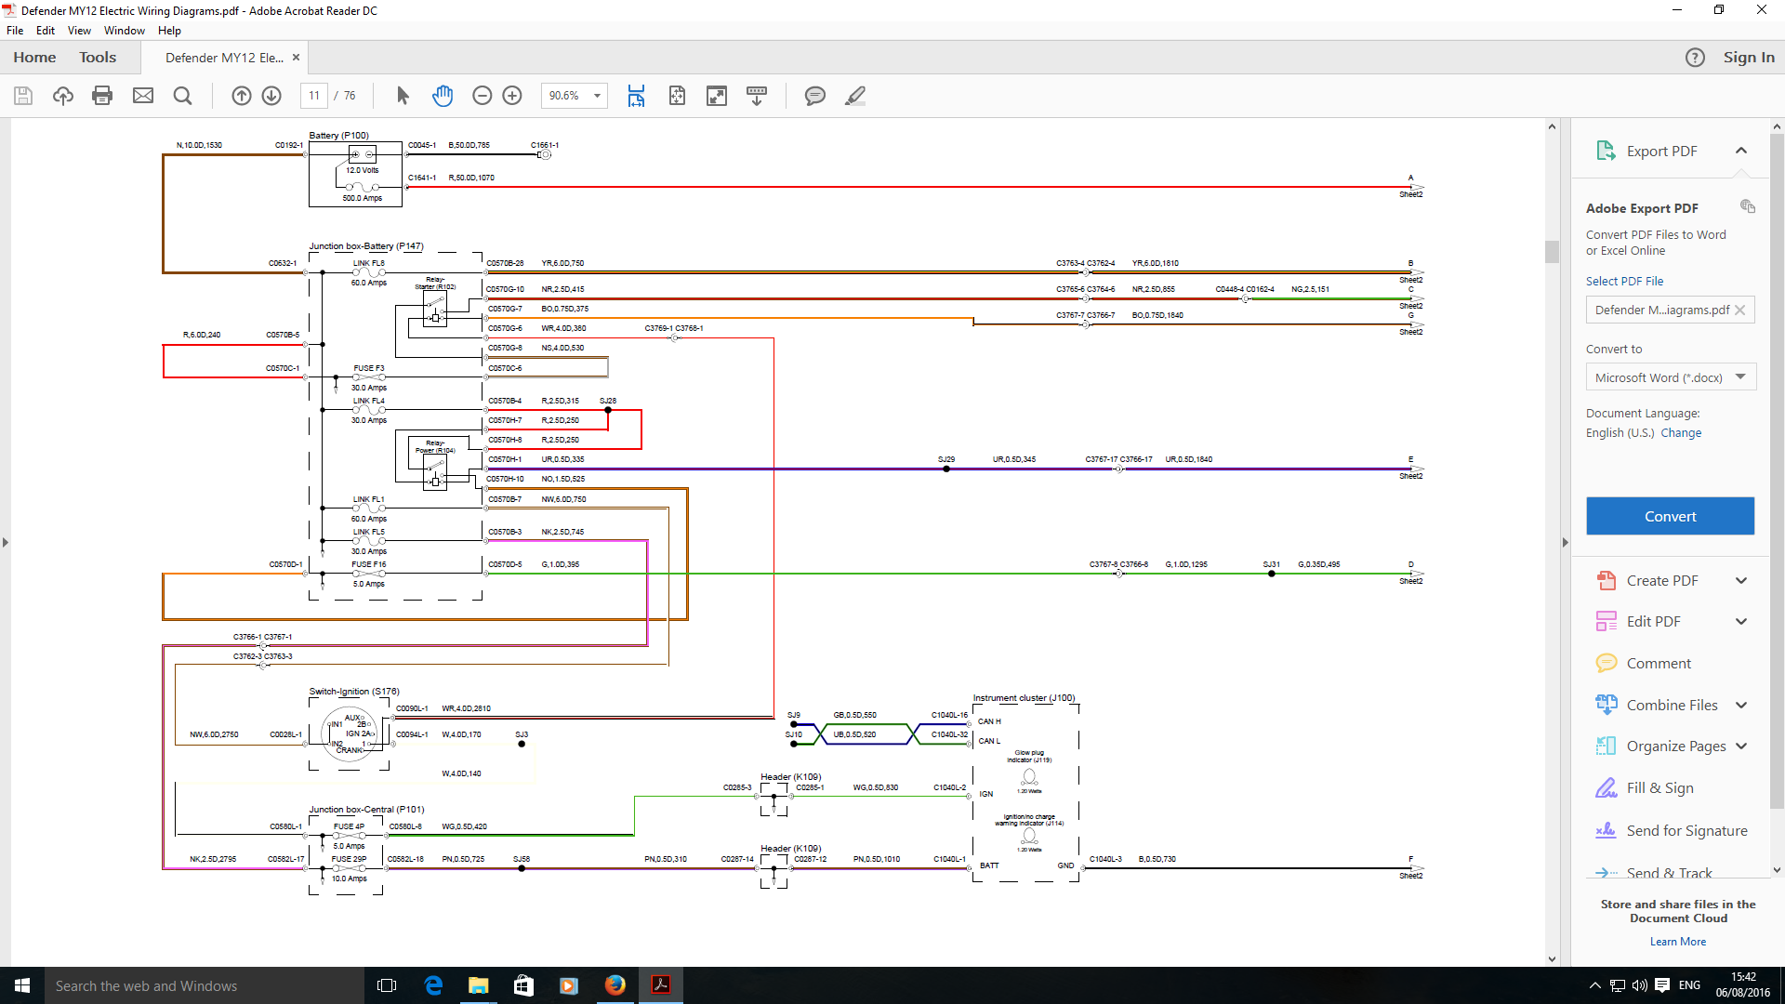Image resolution: width=1785 pixels, height=1004 pixels.
Task: Open the Edit menu
Action: click(x=46, y=31)
